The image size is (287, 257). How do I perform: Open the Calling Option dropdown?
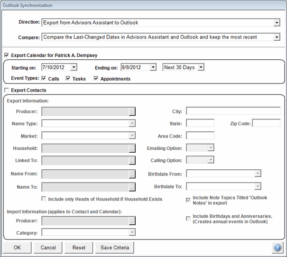click(211, 160)
